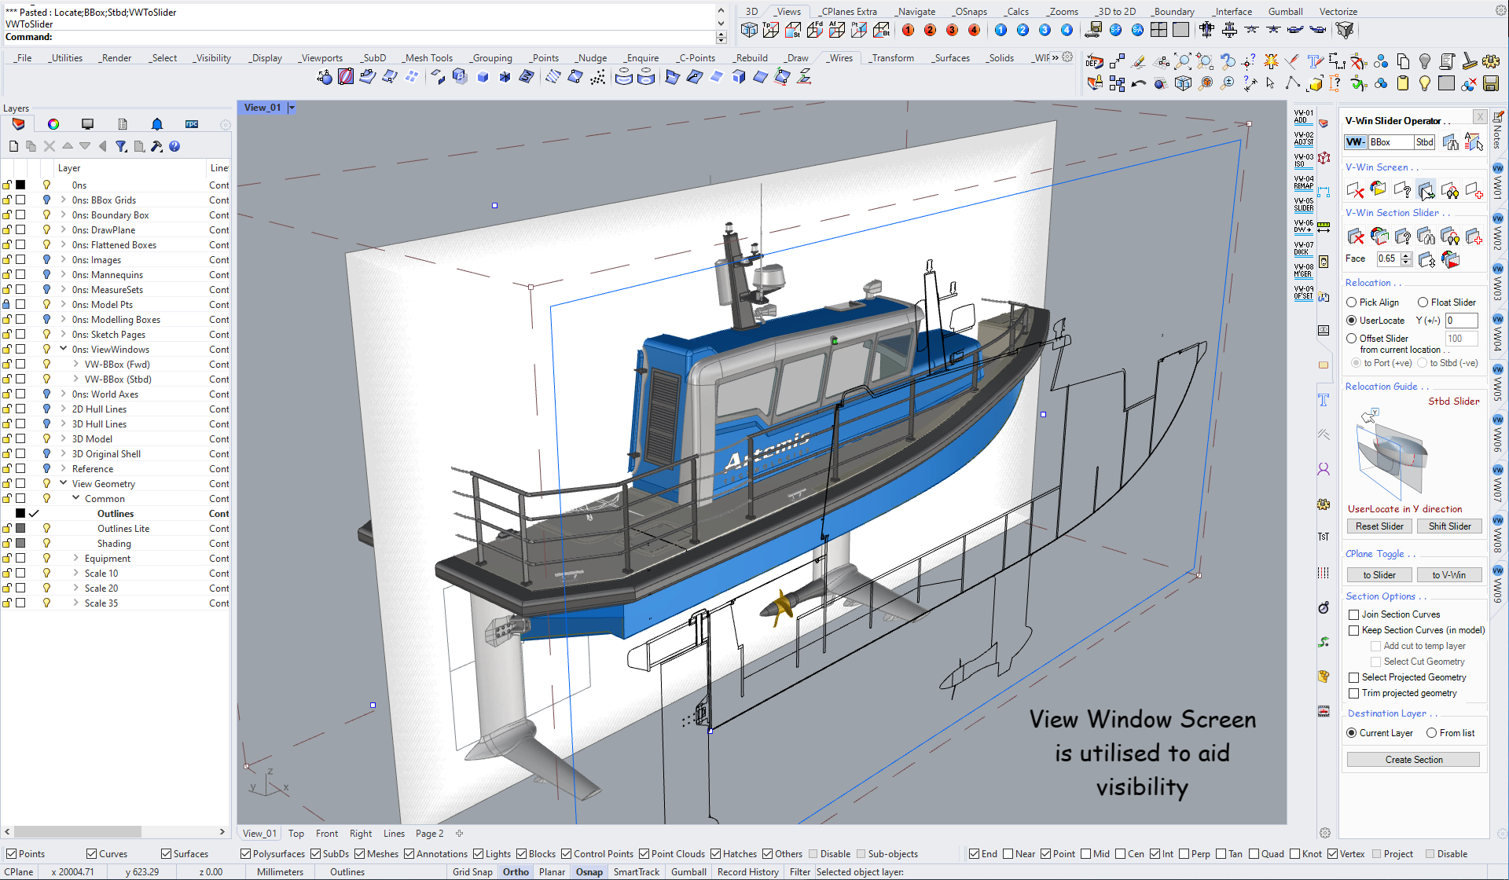Click the delete V-Win Screen red X icon
Image resolution: width=1509 pixels, height=880 pixels.
tap(1356, 189)
